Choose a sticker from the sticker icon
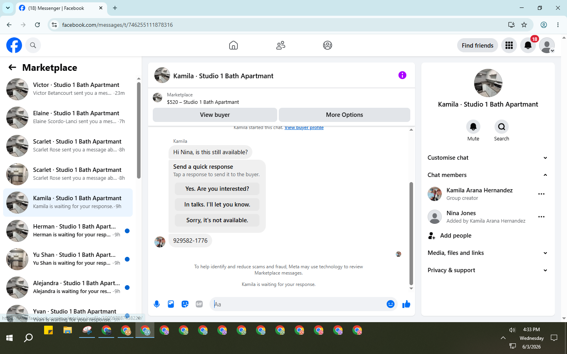Image resolution: width=567 pixels, height=354 pixels. (x=185, y=304)
